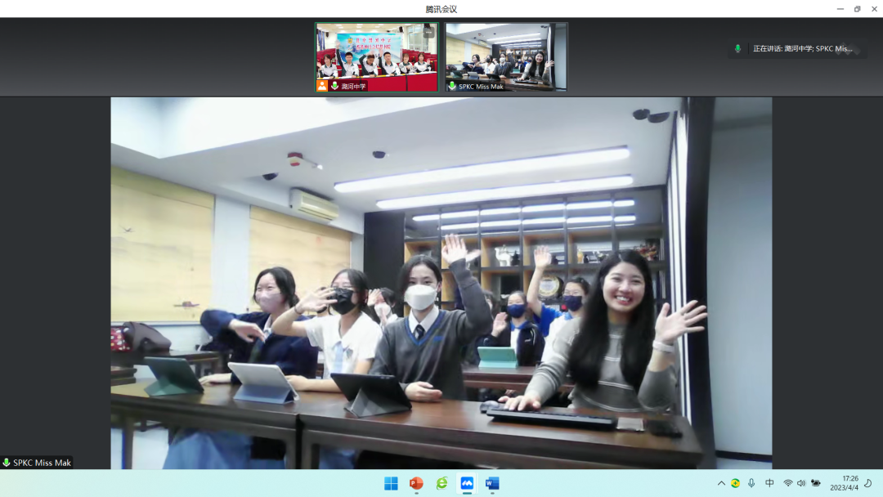Select the SPKC Miss Mak video thumbnail
883x497 pixels.
[506, 56]
